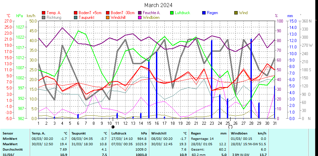Click the Sensor header in the table
The width and height of the screenshot is (318, 156).
point(8,133)
